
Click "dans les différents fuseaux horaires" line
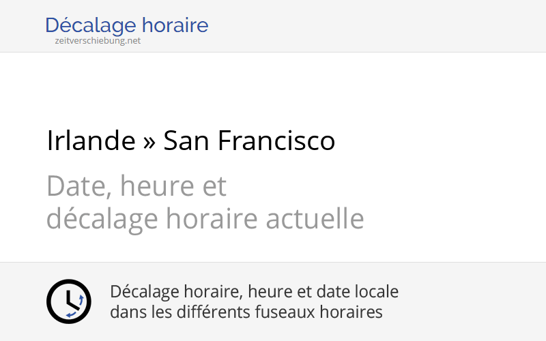[246, 312]
